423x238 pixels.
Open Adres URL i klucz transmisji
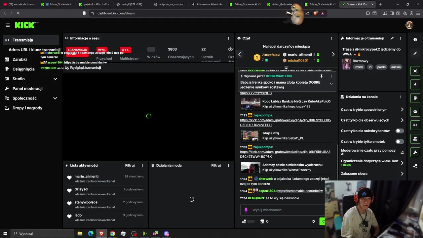(34, 50)
